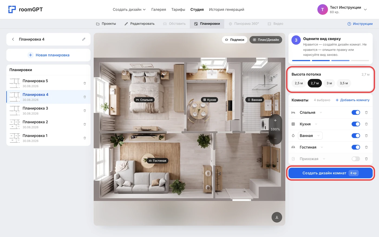Expand the account menu chevron
The image size is (379, 237).
pos(365,9)
